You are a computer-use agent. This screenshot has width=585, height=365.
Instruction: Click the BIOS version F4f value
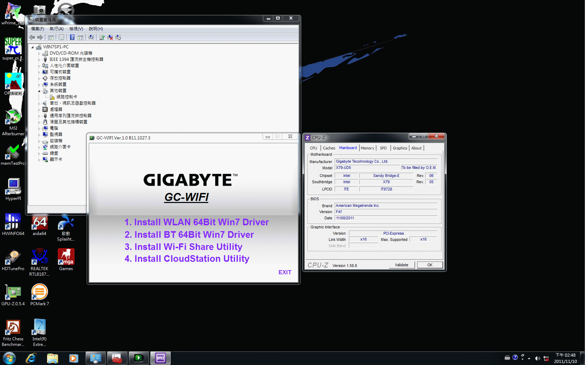click(386, 212)
